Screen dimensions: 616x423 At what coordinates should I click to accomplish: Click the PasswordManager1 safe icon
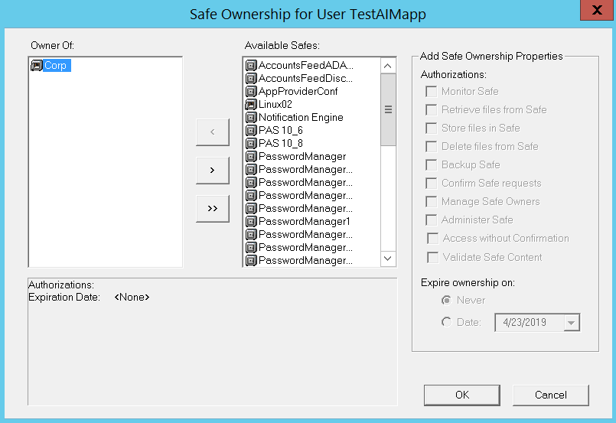coord(250,222)
